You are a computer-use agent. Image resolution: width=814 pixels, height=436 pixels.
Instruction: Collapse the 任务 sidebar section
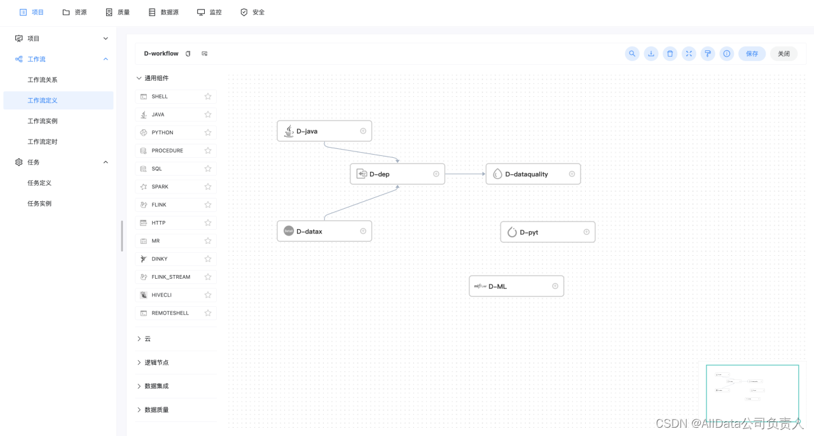click(x=106, y=162)
